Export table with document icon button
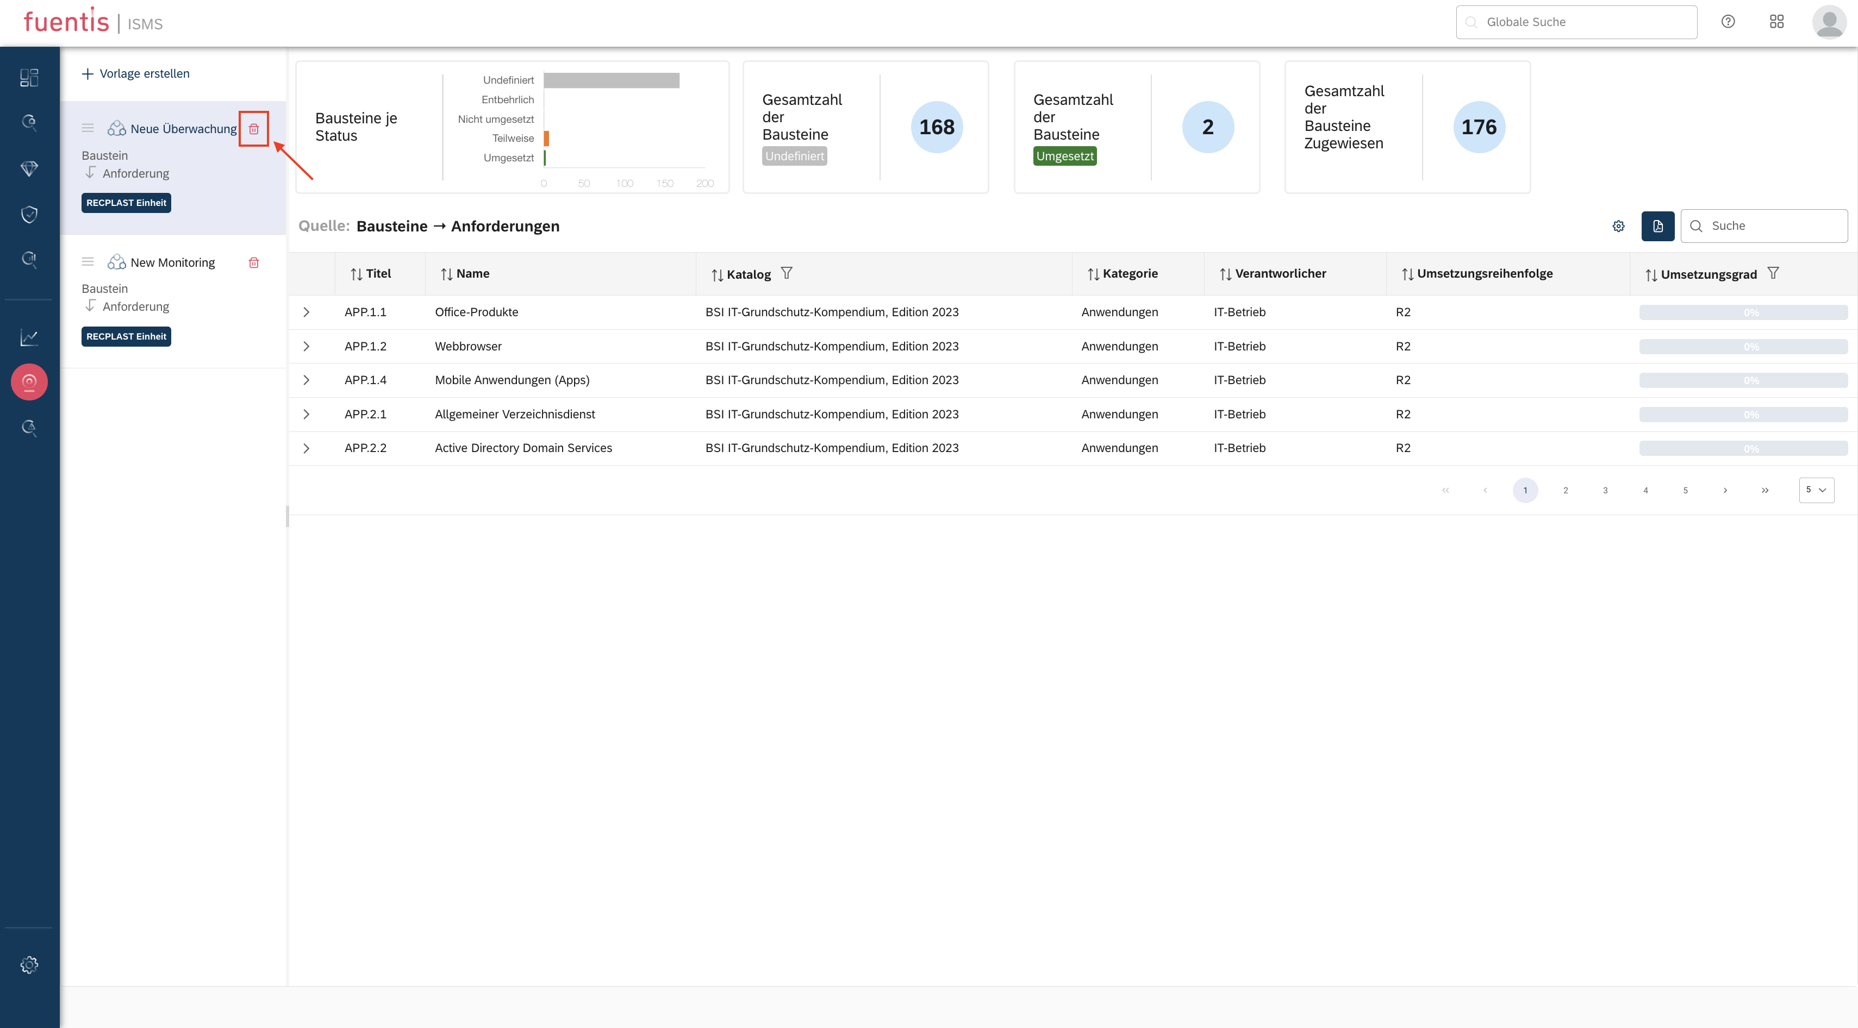This screenshot has width=1858, height=1028. pyautogui.click(x=1657, y=227)
